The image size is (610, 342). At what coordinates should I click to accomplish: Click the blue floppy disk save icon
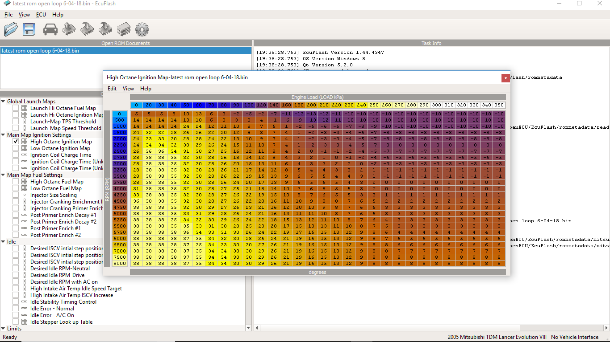29,29
